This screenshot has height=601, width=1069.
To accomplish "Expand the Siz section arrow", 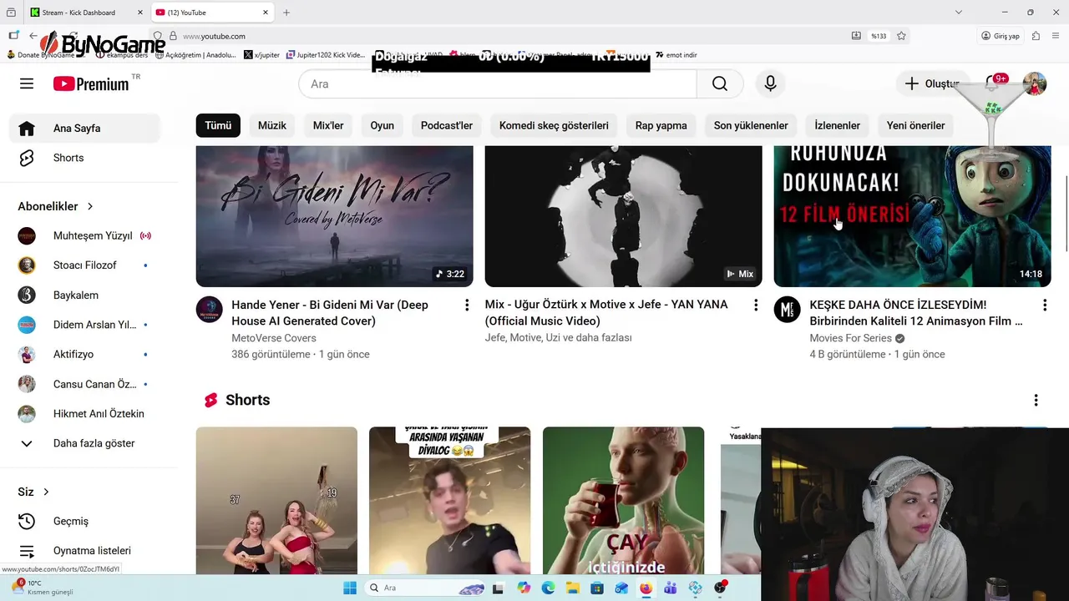I will 46,492.
